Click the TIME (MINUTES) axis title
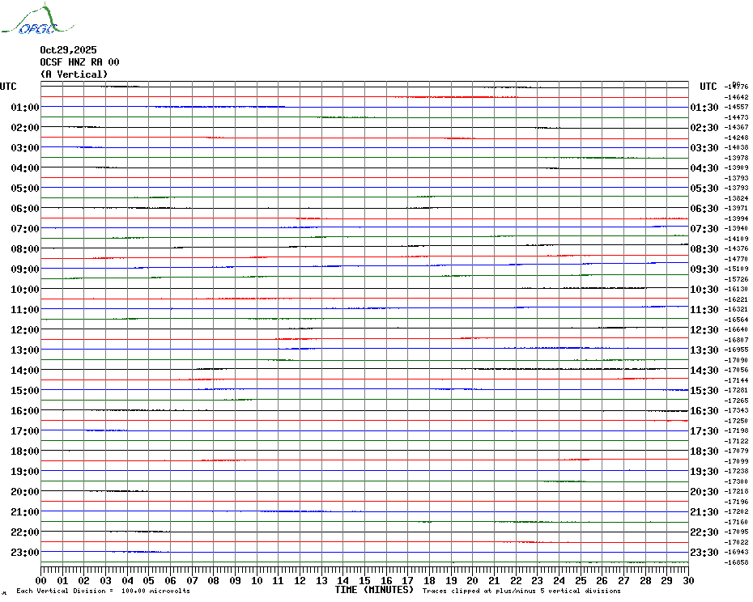Image resolution: width=753 pixels, height=602 pixels. (x=374, y=590)
